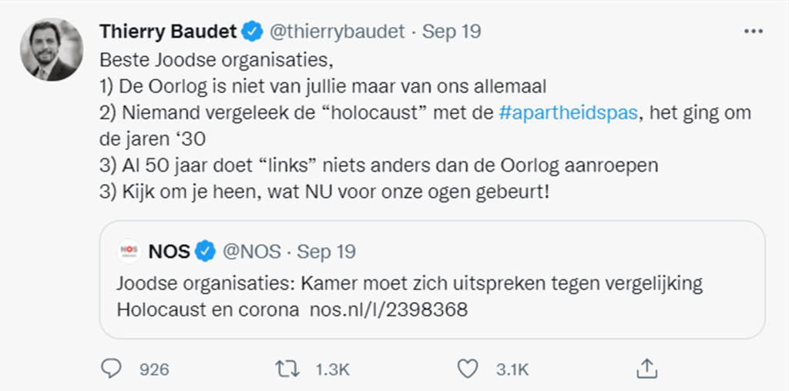Open the share tweet icon

[646, 369]
